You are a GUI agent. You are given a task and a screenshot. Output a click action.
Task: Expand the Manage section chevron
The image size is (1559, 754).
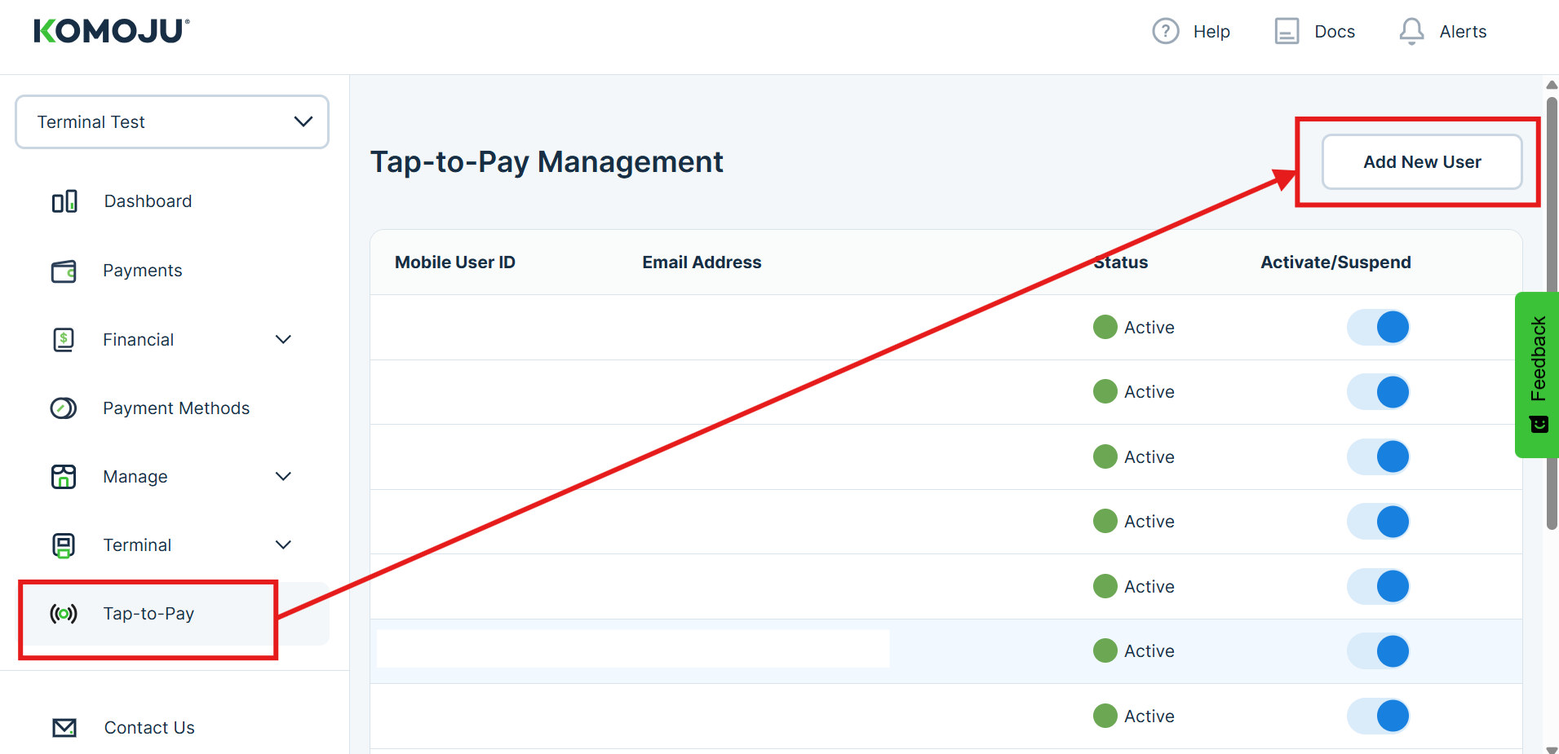(283, 476)
